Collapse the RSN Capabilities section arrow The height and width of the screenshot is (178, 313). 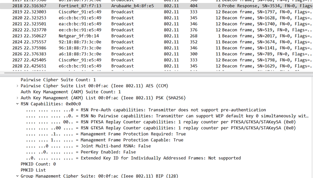coord(17,104)
